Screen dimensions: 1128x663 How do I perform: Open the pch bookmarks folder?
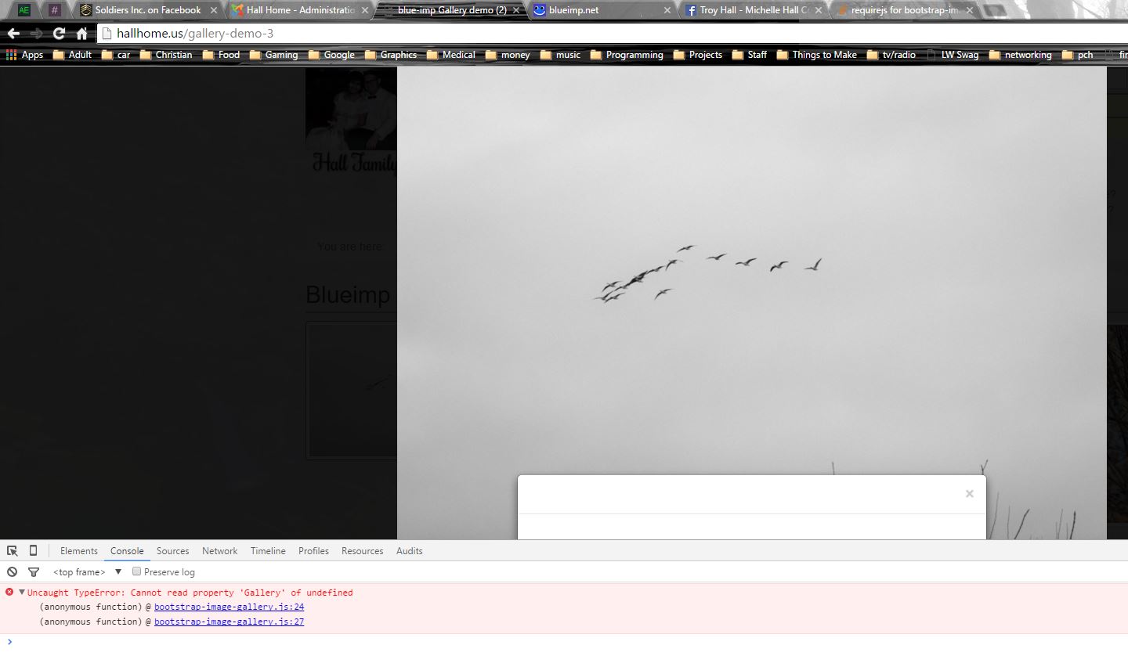[x=1077, y=55]
